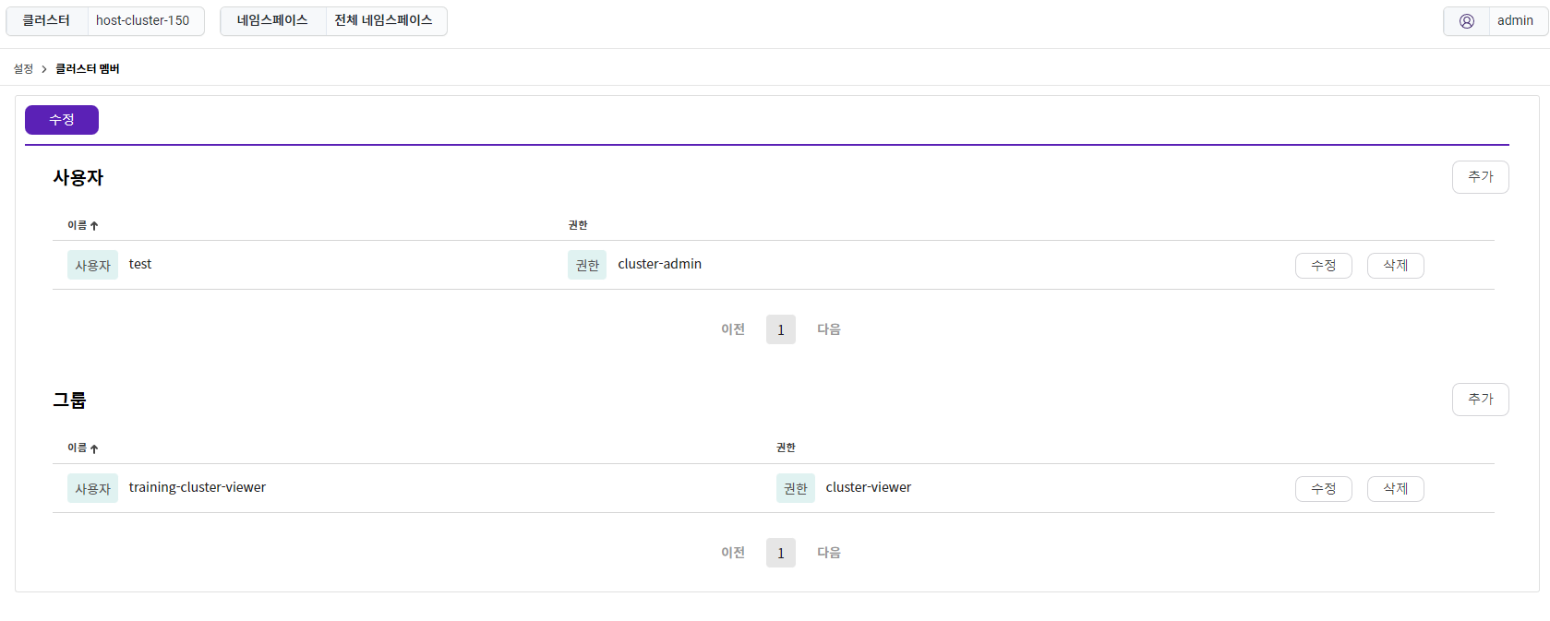
Task: Go to previous page in 사용자 table
Action: click(x=733, y=329)
